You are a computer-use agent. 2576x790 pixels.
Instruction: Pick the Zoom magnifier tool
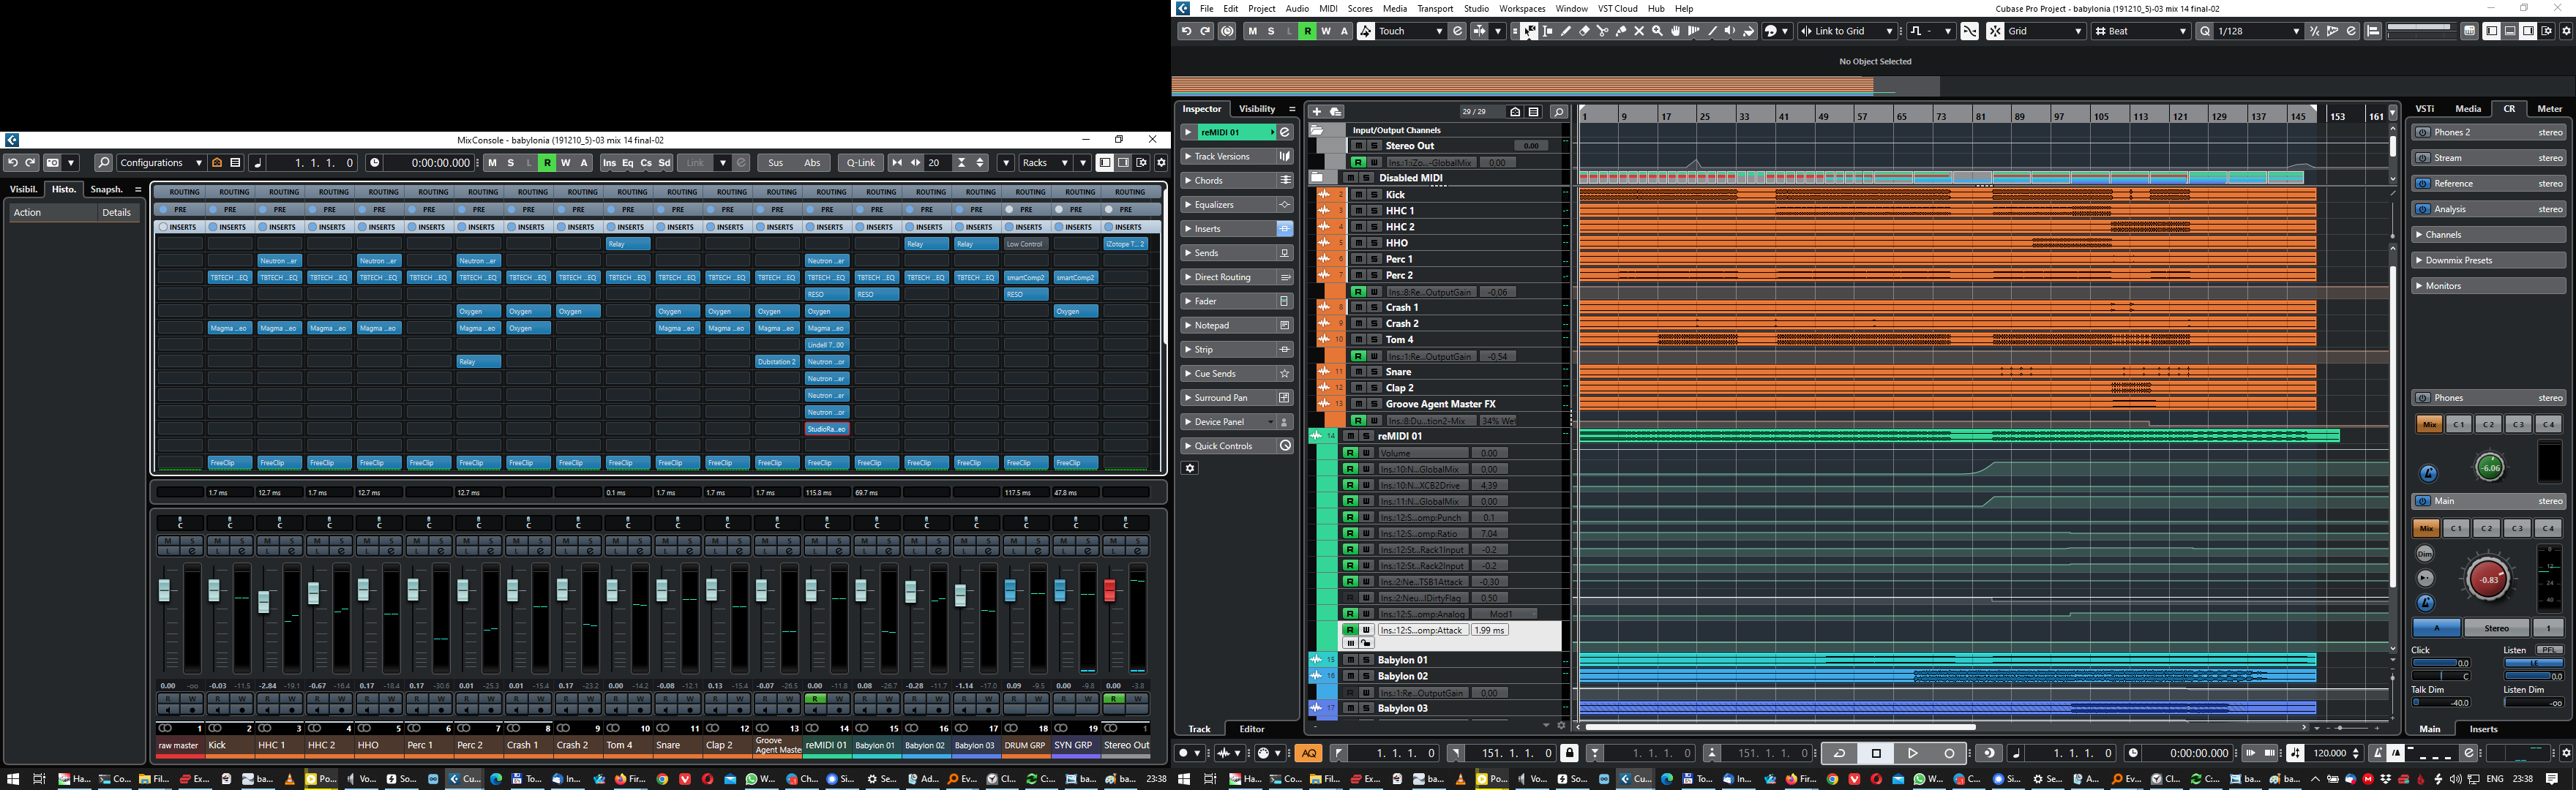pyautogui.click(x=1657, y=31)
